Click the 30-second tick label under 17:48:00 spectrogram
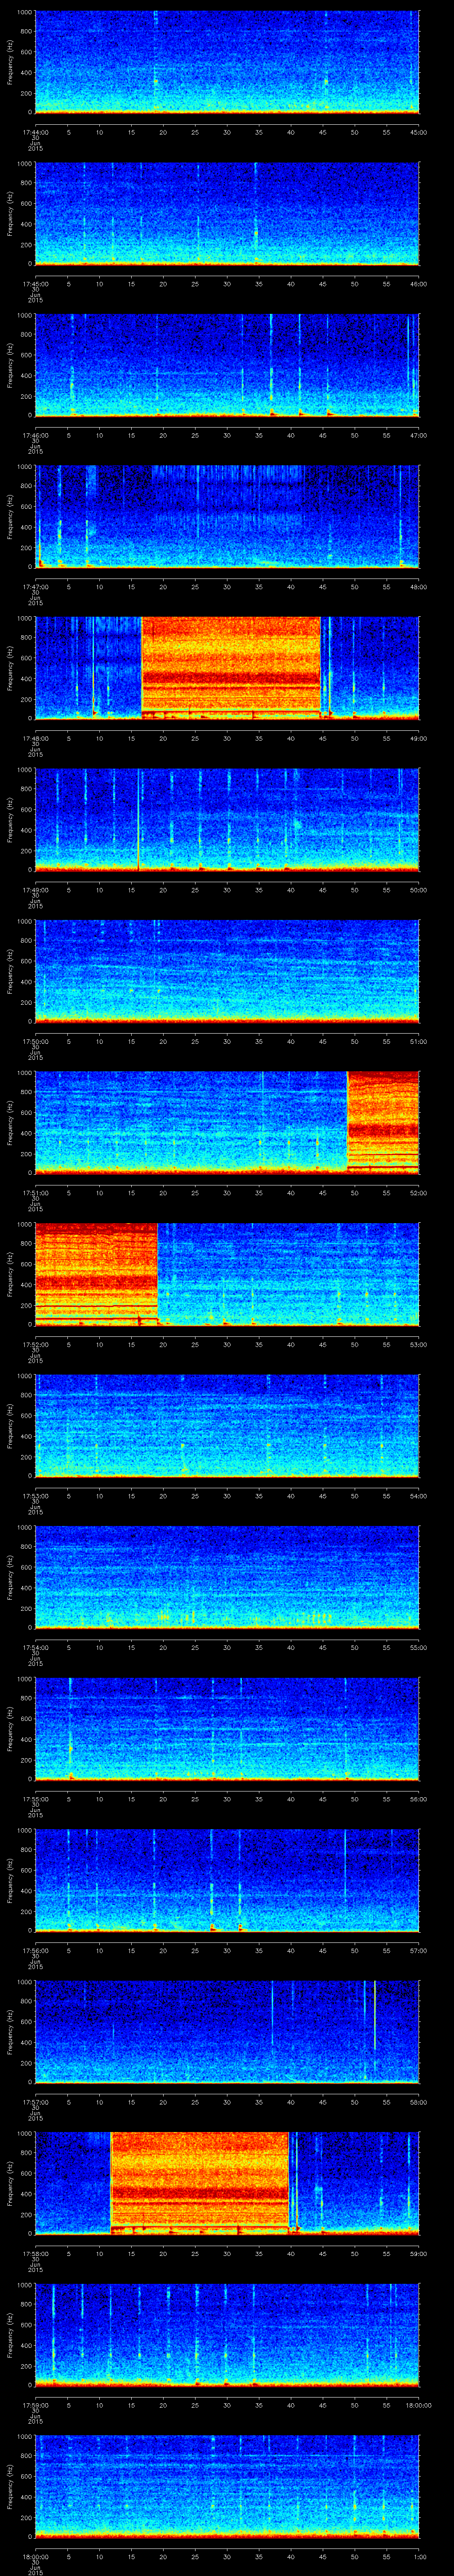The width and height of the screenshot is (454, 2576). click(x=227, y=738)
